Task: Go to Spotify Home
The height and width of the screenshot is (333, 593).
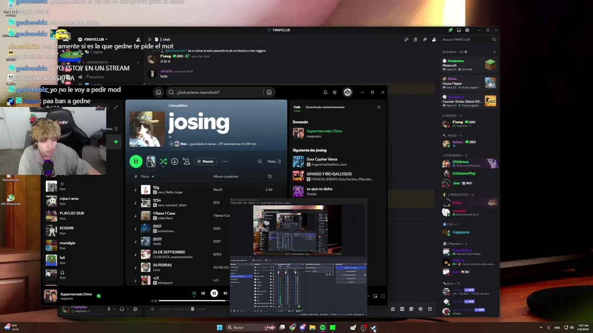Action: pos(158,92)
